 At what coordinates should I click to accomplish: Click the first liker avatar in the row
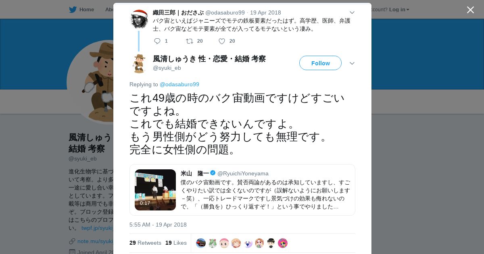tap(201, 243)
